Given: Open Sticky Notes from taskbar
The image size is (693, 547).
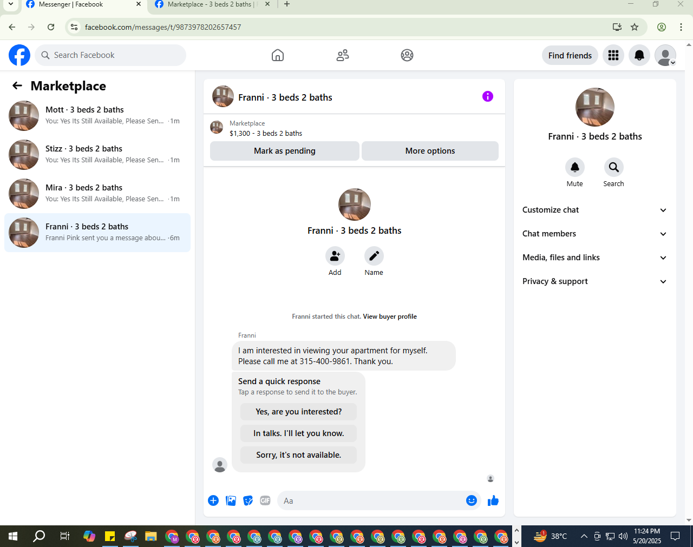Looking at the screenshot, I should pos(110,536).
